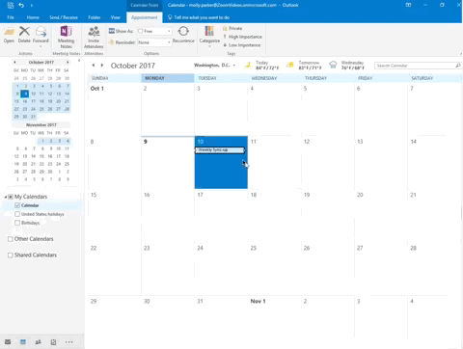This screenshot has height=349, width=463.
Task: Switch to the Home ribbon tab
Action: tap(33, 17)
